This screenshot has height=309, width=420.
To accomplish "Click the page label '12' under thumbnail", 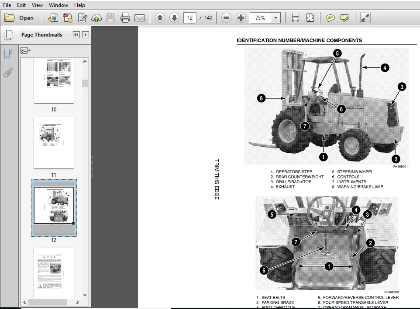I will tap(54, 240).
